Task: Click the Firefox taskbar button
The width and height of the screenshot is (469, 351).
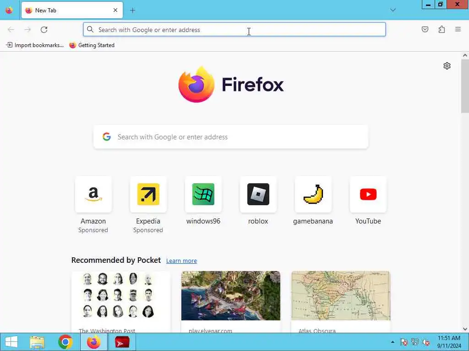Action: click(x=94, y=342)
